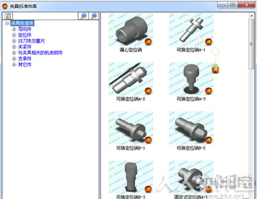
Task: Minimize the 夹具标准件库 window
Action: [223, 5]
